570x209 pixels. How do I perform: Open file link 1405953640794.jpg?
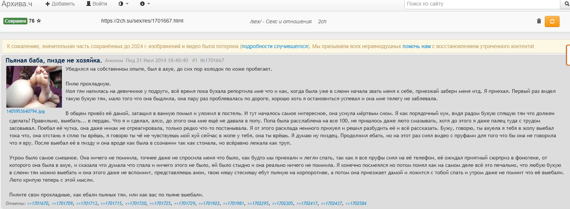tap(26, 111)
